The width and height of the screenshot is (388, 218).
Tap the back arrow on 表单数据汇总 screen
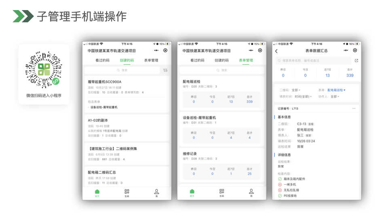point(276,51)
